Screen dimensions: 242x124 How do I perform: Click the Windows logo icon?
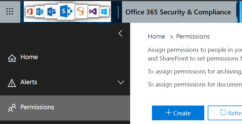click(104, 12)
